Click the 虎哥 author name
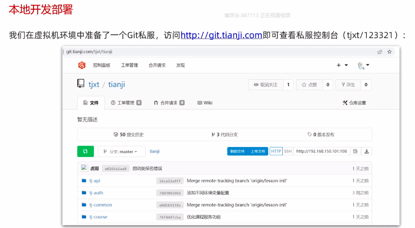The width and height of the screenshot is (415, 228). [x=95, y=168]
